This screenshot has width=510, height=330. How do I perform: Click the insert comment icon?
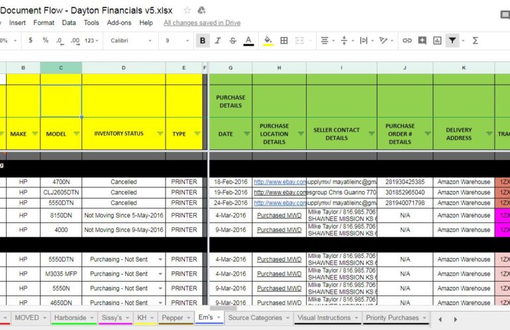click(422, 40)
